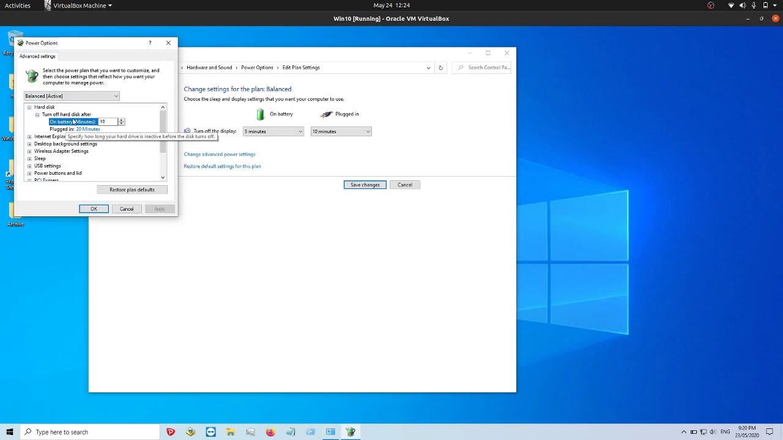Decrease the On battery minutes value
Image resolution: width=783 pixels, height=440 pixels.
[121, 124]
